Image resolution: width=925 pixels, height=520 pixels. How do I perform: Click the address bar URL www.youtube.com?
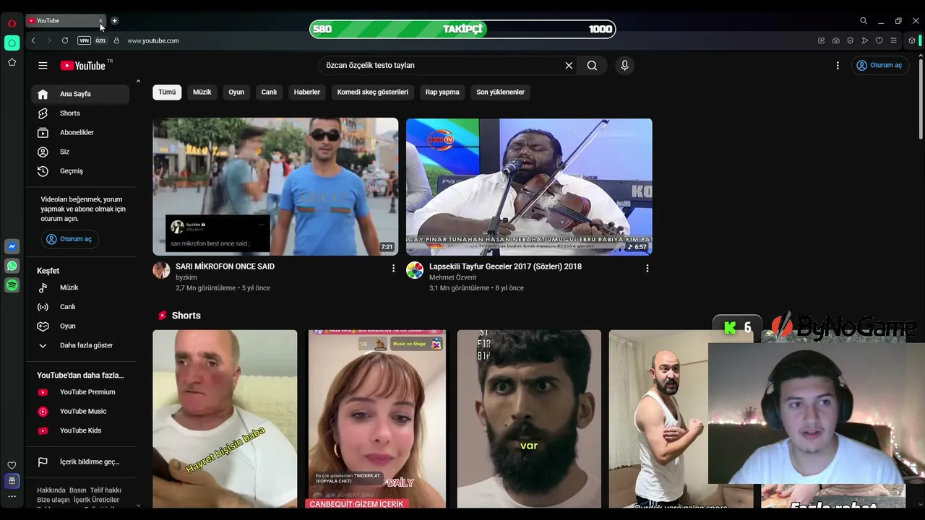pyautogui.click(x=153, y=40)
